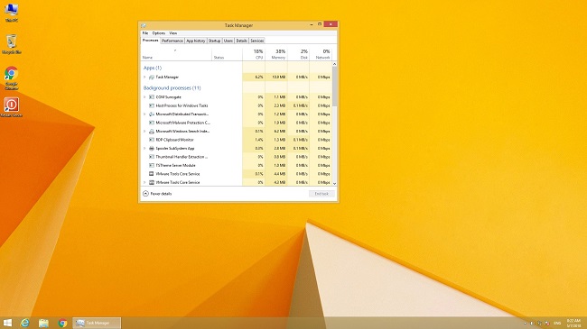Screen dimensions: 587x329
Task: Select the "TSTheme Server Module" row name
Action: coord(175,165)
